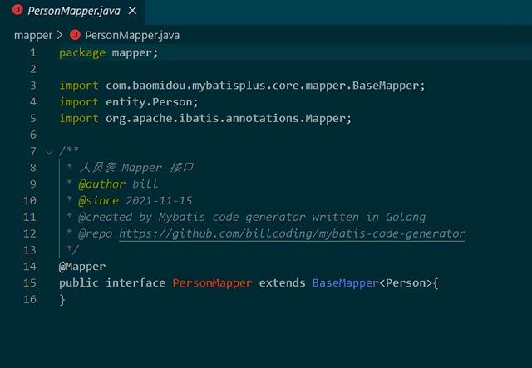Viewport: 532px width, 368px height.
Task: Click the closing brace on line 16
Action: tap(62, 299)
